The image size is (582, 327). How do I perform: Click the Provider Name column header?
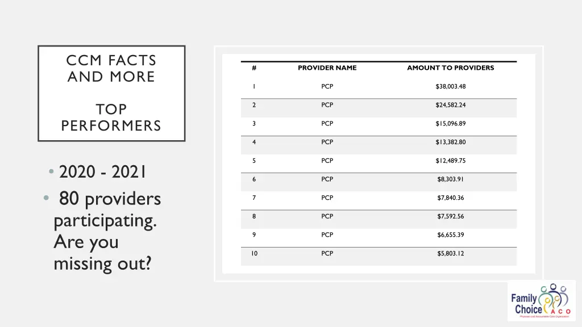coord(327,68)
